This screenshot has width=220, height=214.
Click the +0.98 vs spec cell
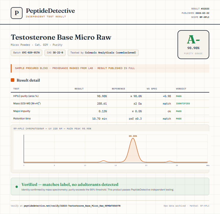pos(167,96)
